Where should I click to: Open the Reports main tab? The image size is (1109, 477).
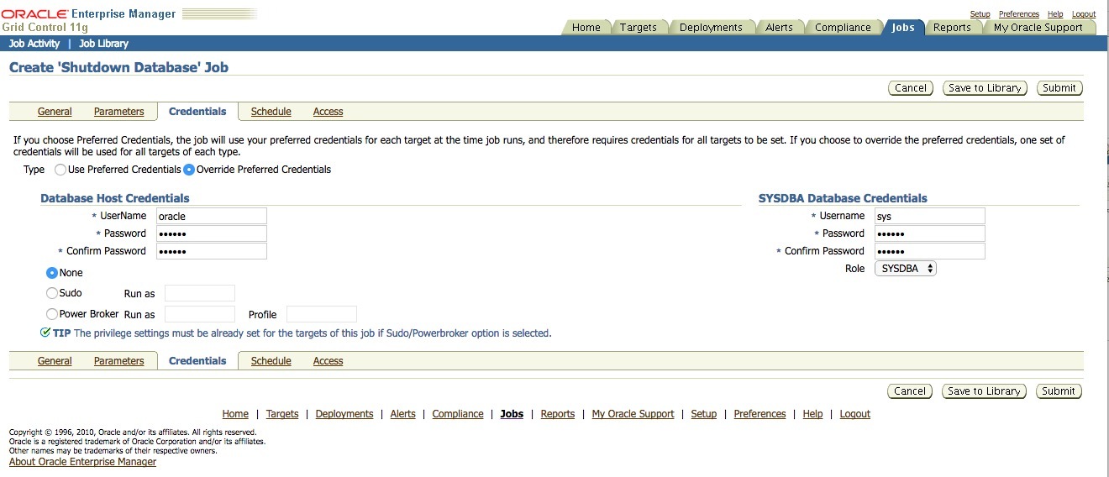pyautogui.click(x=952, y=28)
